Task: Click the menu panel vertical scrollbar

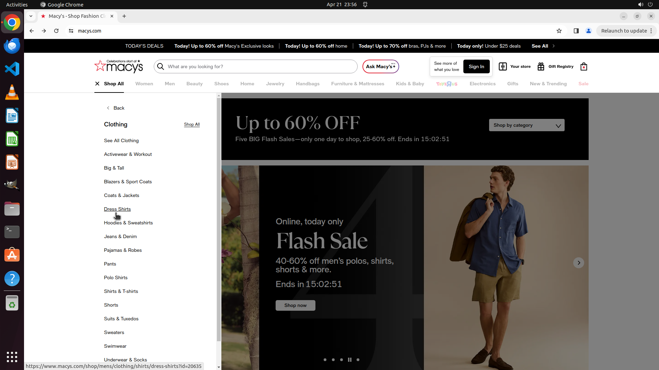Action: 219,219
